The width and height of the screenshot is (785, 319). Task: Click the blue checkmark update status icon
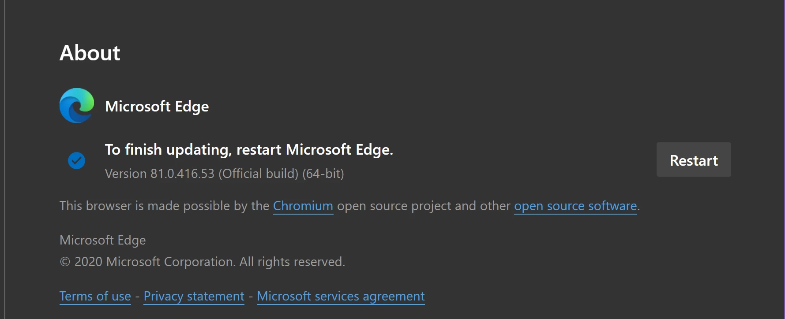[76, 161]
